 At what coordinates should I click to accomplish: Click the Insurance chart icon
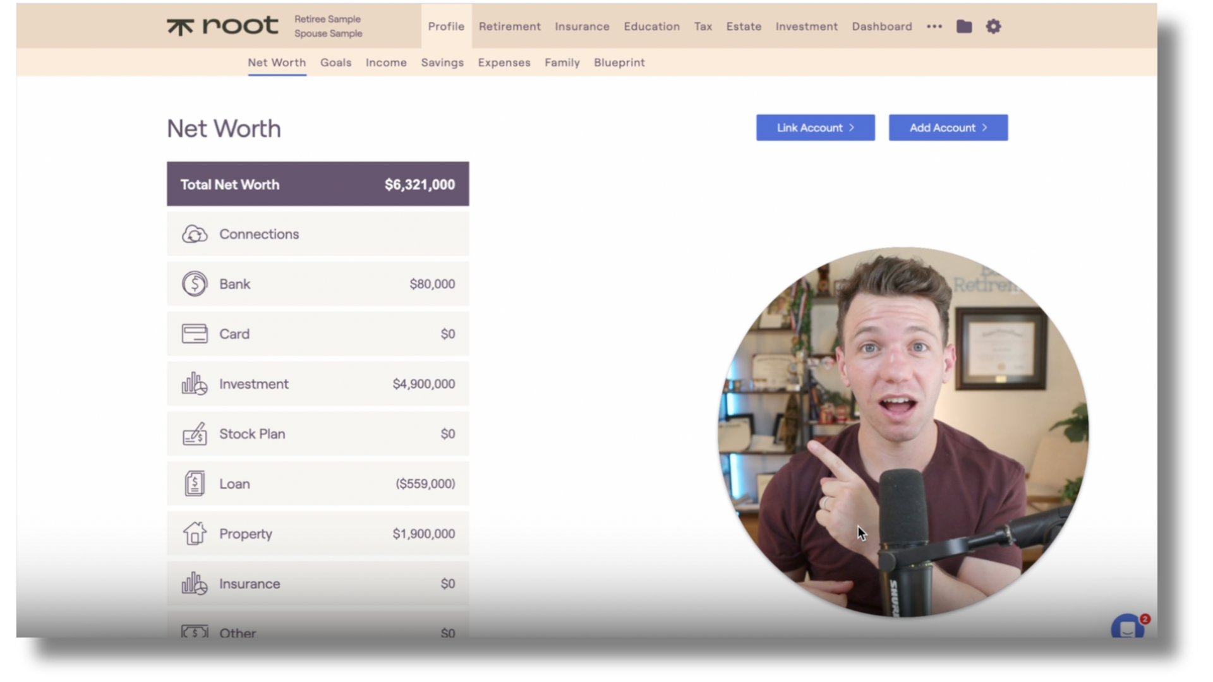[195, 583]
